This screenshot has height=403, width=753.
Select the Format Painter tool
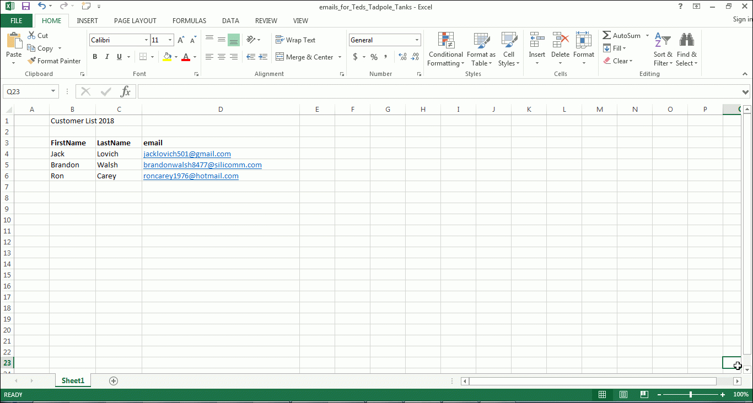[54, 61]
